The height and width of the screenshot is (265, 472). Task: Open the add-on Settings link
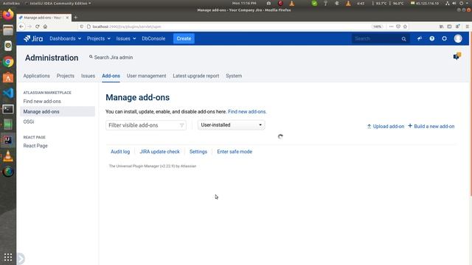click(198, 152)
